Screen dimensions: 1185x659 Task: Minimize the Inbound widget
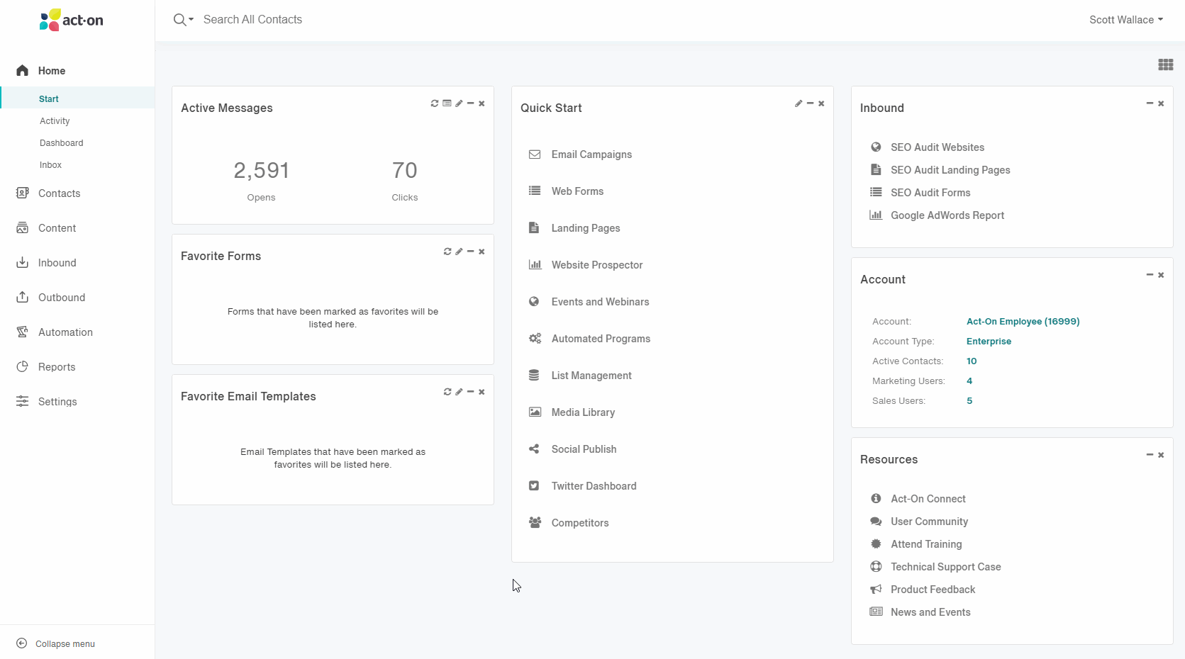[x=1150, y=103]
